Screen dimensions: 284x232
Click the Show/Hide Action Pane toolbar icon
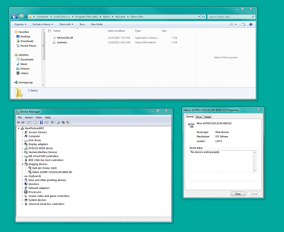click(46, 122)
